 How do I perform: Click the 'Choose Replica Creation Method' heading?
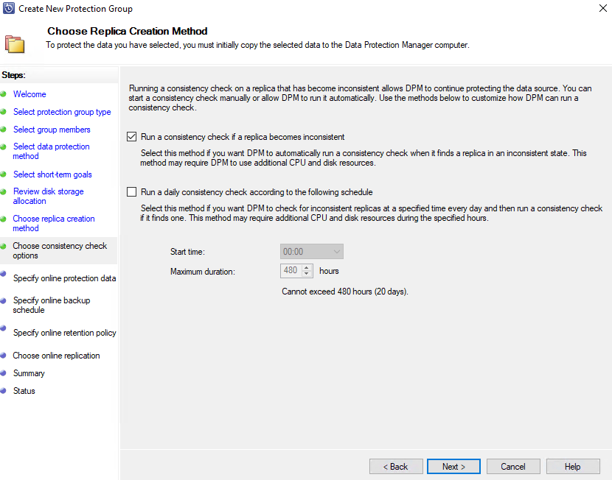[128, 31]
